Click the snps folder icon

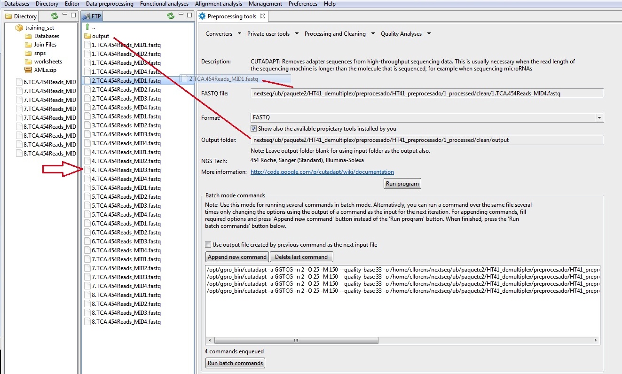(x=28, y=53)
